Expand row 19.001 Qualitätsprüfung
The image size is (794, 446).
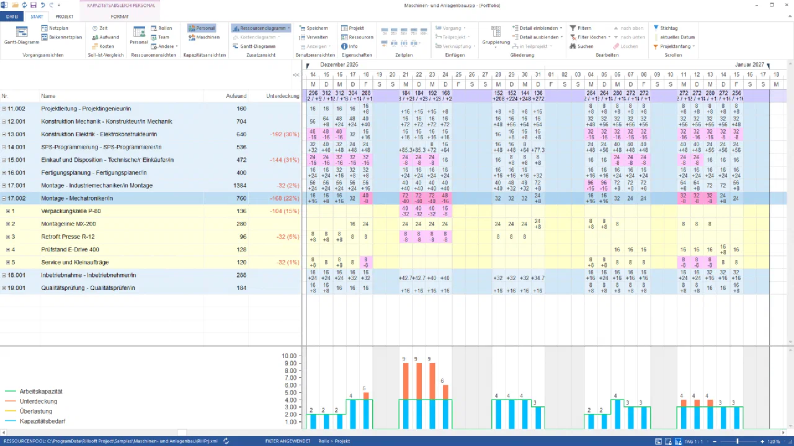pyautogui.click(x=4, y=288)
